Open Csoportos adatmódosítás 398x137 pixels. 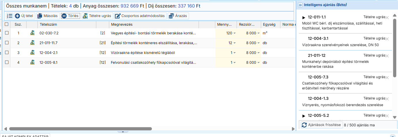[140, 16]
